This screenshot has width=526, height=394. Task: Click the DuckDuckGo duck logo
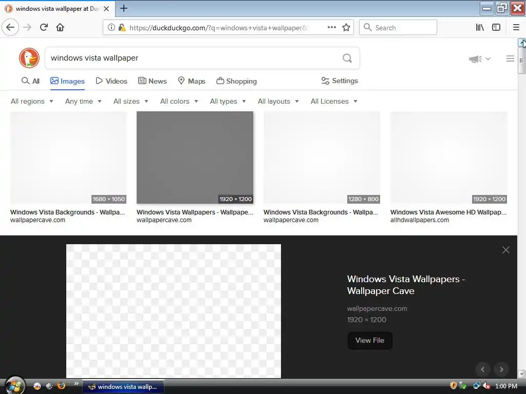29,58
